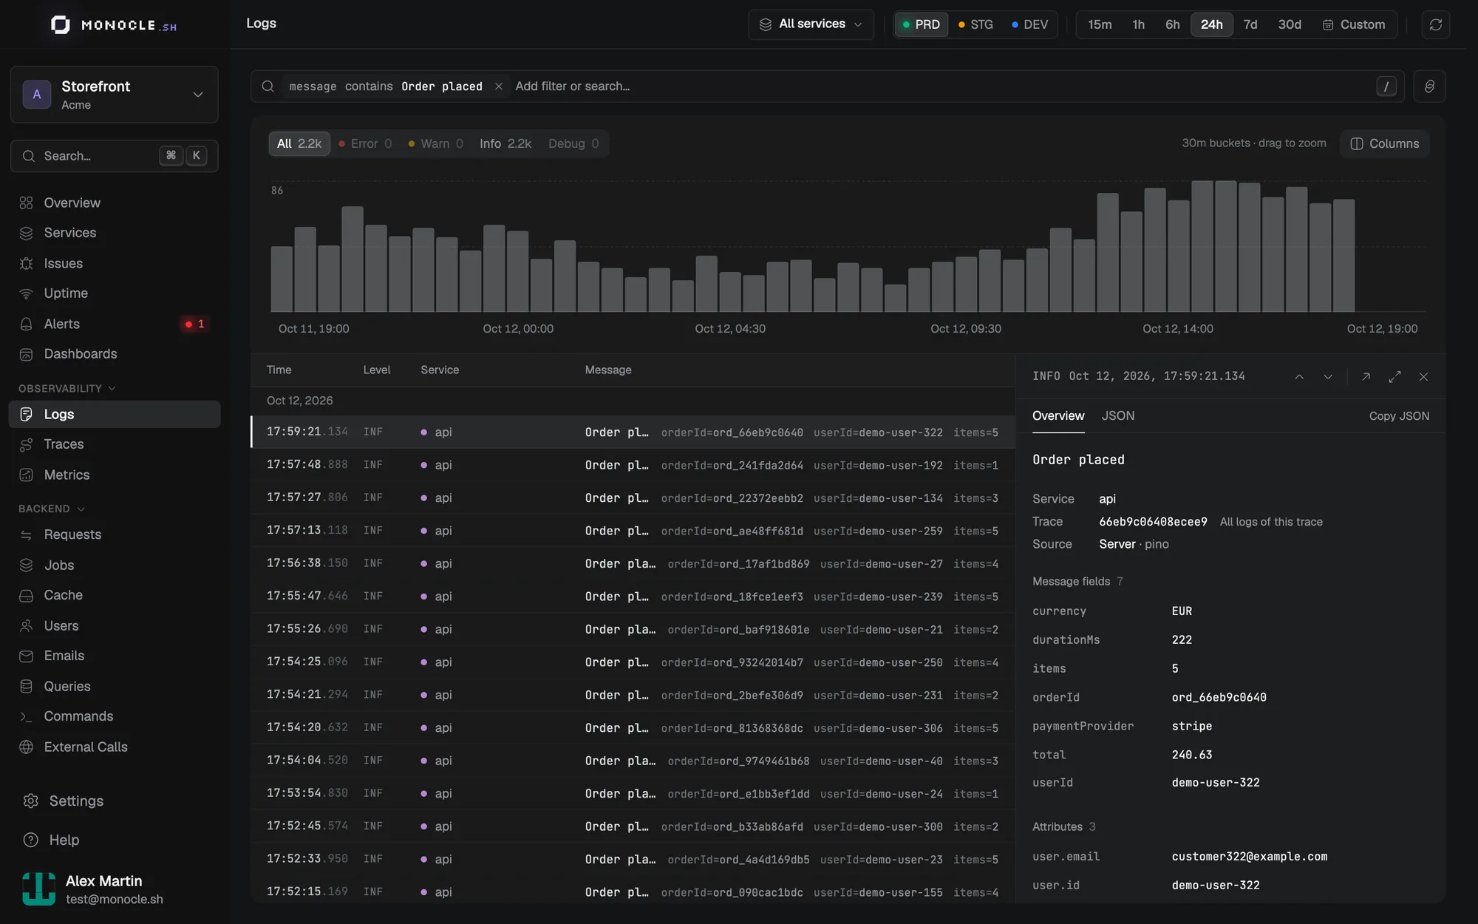Expand the log detail panel fullscreen
Image resolution: width=1478 pixels, height=924 pixels.
(1394, 377)
